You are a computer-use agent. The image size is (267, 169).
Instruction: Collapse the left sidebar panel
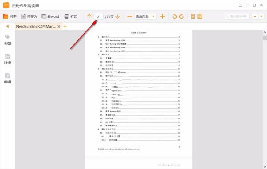tap(8, 26)
